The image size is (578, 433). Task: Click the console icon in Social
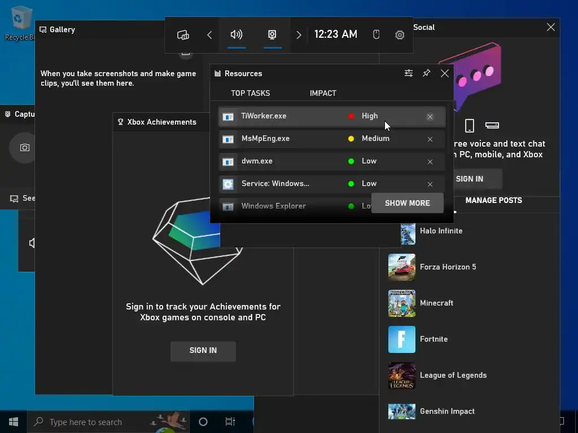[492, 126]
